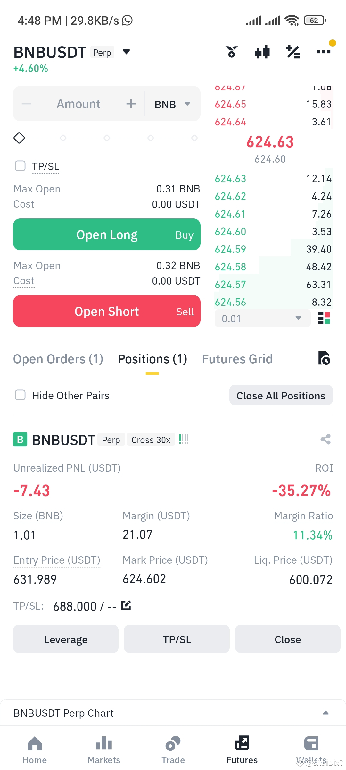This screenshot has width=346, height=770.
Task: Tap the order history clock icon
Action: [x=324, y=358]
